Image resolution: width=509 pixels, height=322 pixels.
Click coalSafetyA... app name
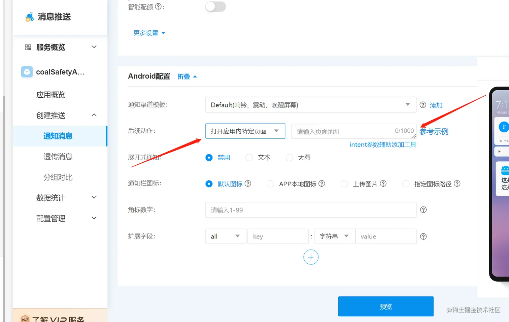pyautogui.click(x=60, y=72)
